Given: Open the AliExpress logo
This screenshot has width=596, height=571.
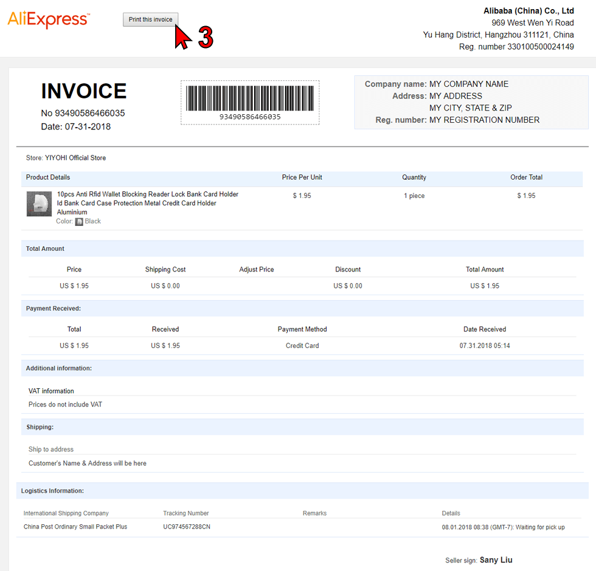Looking at the screenshot, I should 49,19.
